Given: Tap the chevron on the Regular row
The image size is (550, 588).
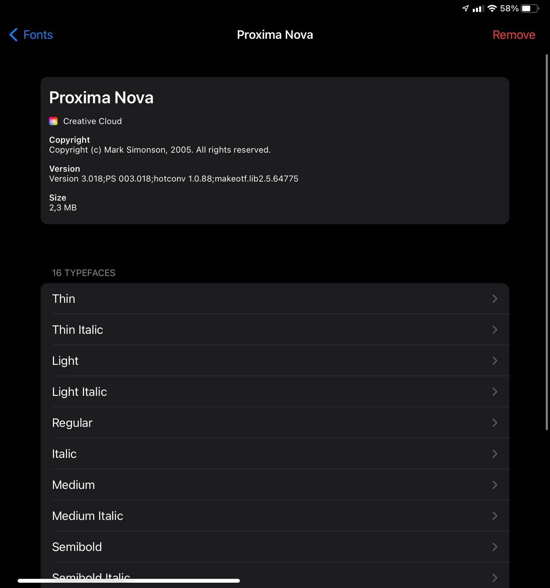Looking at the screenshot, I should tap(495, 423).
